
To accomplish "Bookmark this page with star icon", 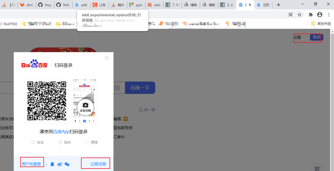I will tap(300, 15).
